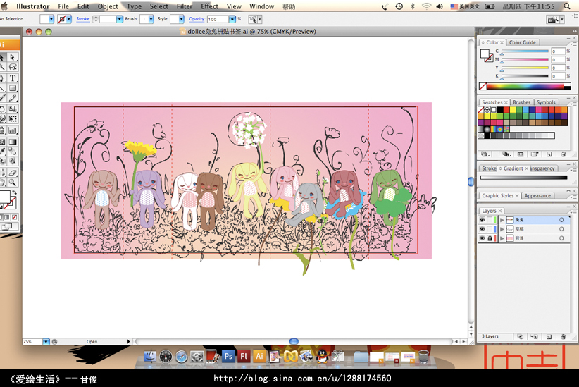
Task: Open the Style dropdown in control bar
Action: [x=181, y=19]
